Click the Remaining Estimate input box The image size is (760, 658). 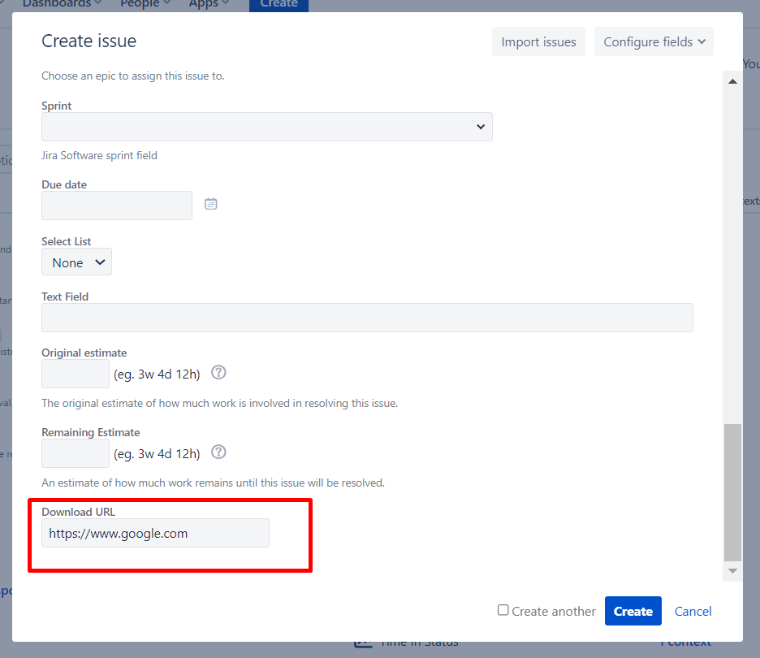click(76, 453)
